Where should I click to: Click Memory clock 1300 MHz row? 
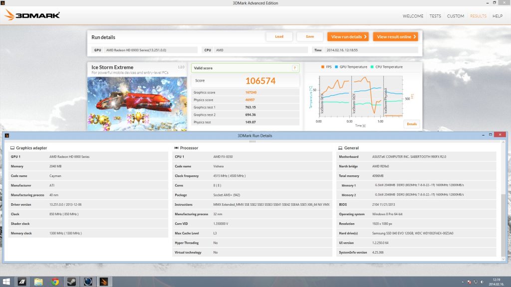88,233
